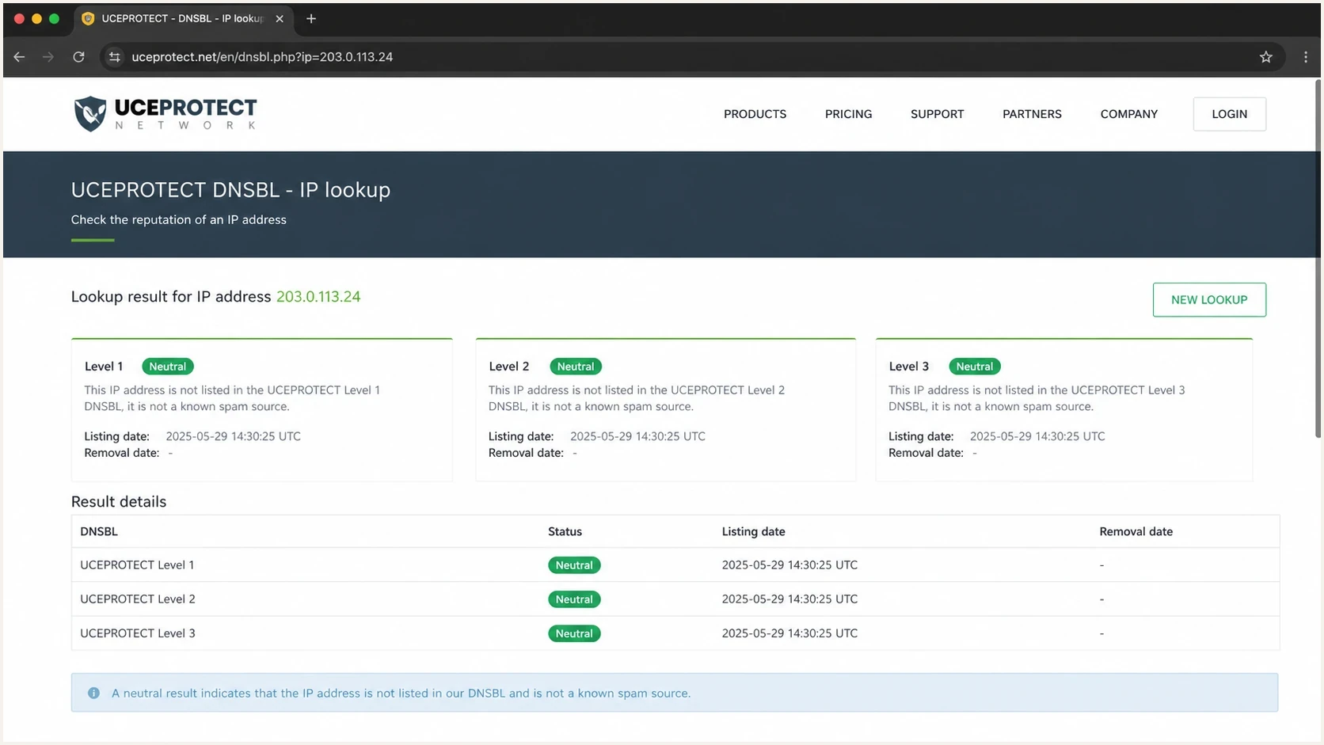Click Neutral status in UCEPROTECT Level 1 row
Image resolution: width=1324 pixels, height=745 pixels.
coord(574,565)
